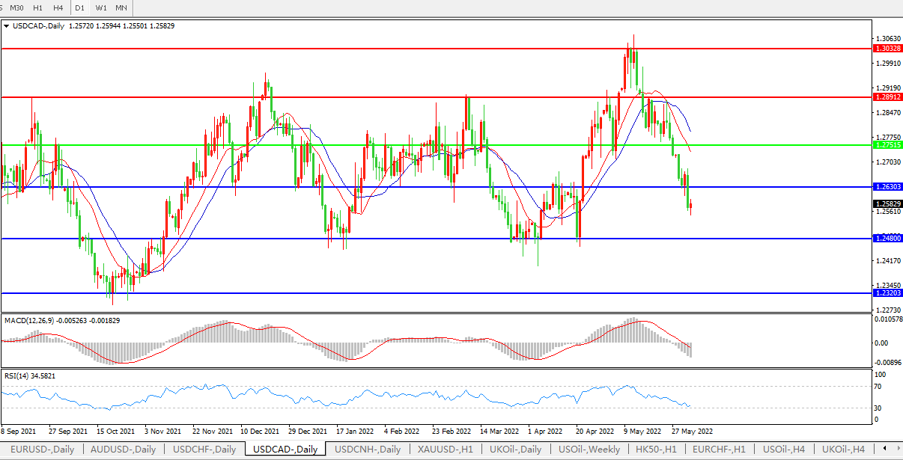
Task: Select the USDCNH-,Daily tab
Action: click(368, 450)
